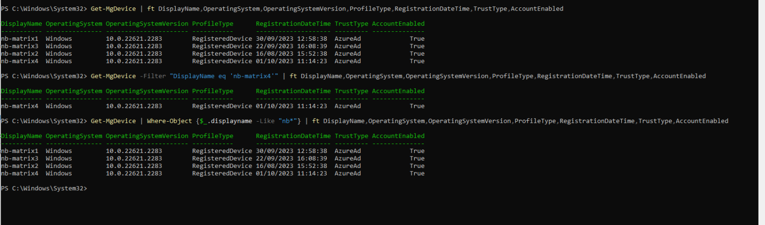Screen dimensions: 765x225
Task: Click the ProfileType header in the second table
Action: click(x=213, y=91)
